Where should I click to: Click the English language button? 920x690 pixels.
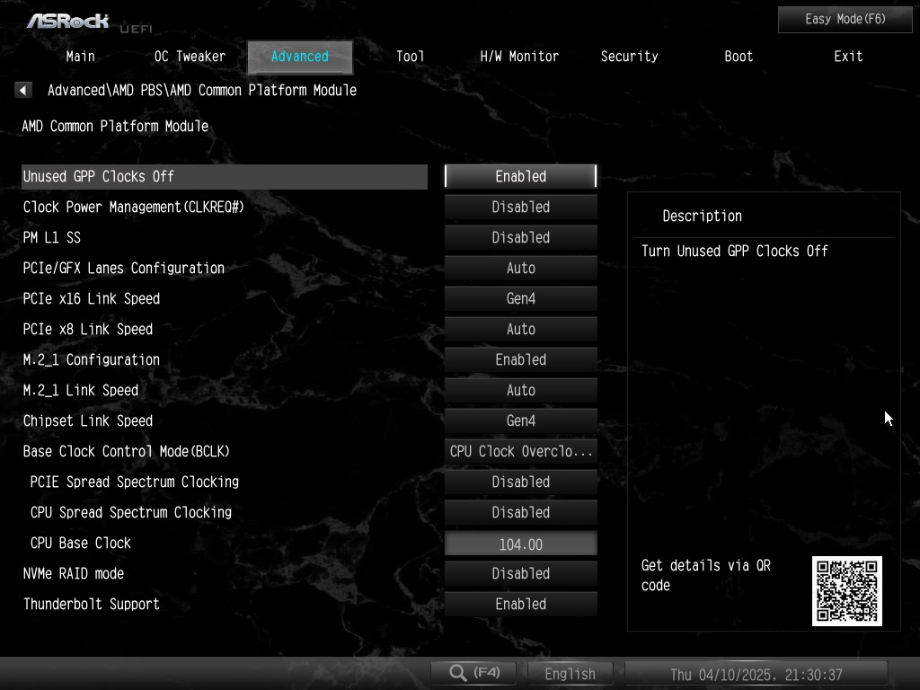coord(570,673)
